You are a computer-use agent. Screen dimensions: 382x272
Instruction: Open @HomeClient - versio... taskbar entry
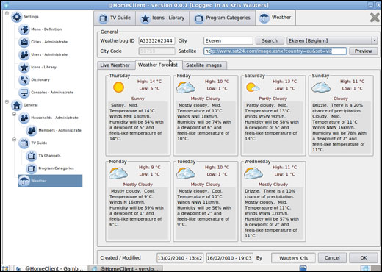tap(126, 268)
